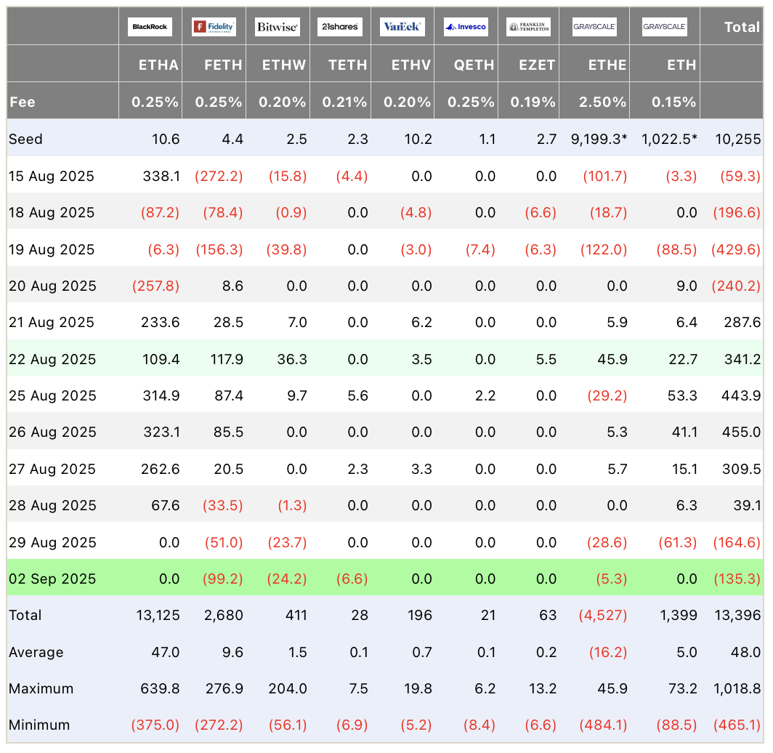773x753 pixels.
Task: Click the Fidelity International logo
Action: [214, 27]
